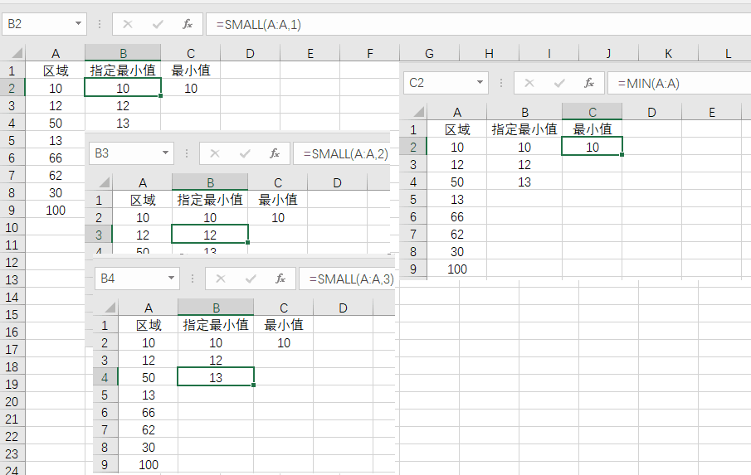The width and height of the screenshot is (751, 475).
Task: Select column E header in main sheet
Action: coord(310,53)
